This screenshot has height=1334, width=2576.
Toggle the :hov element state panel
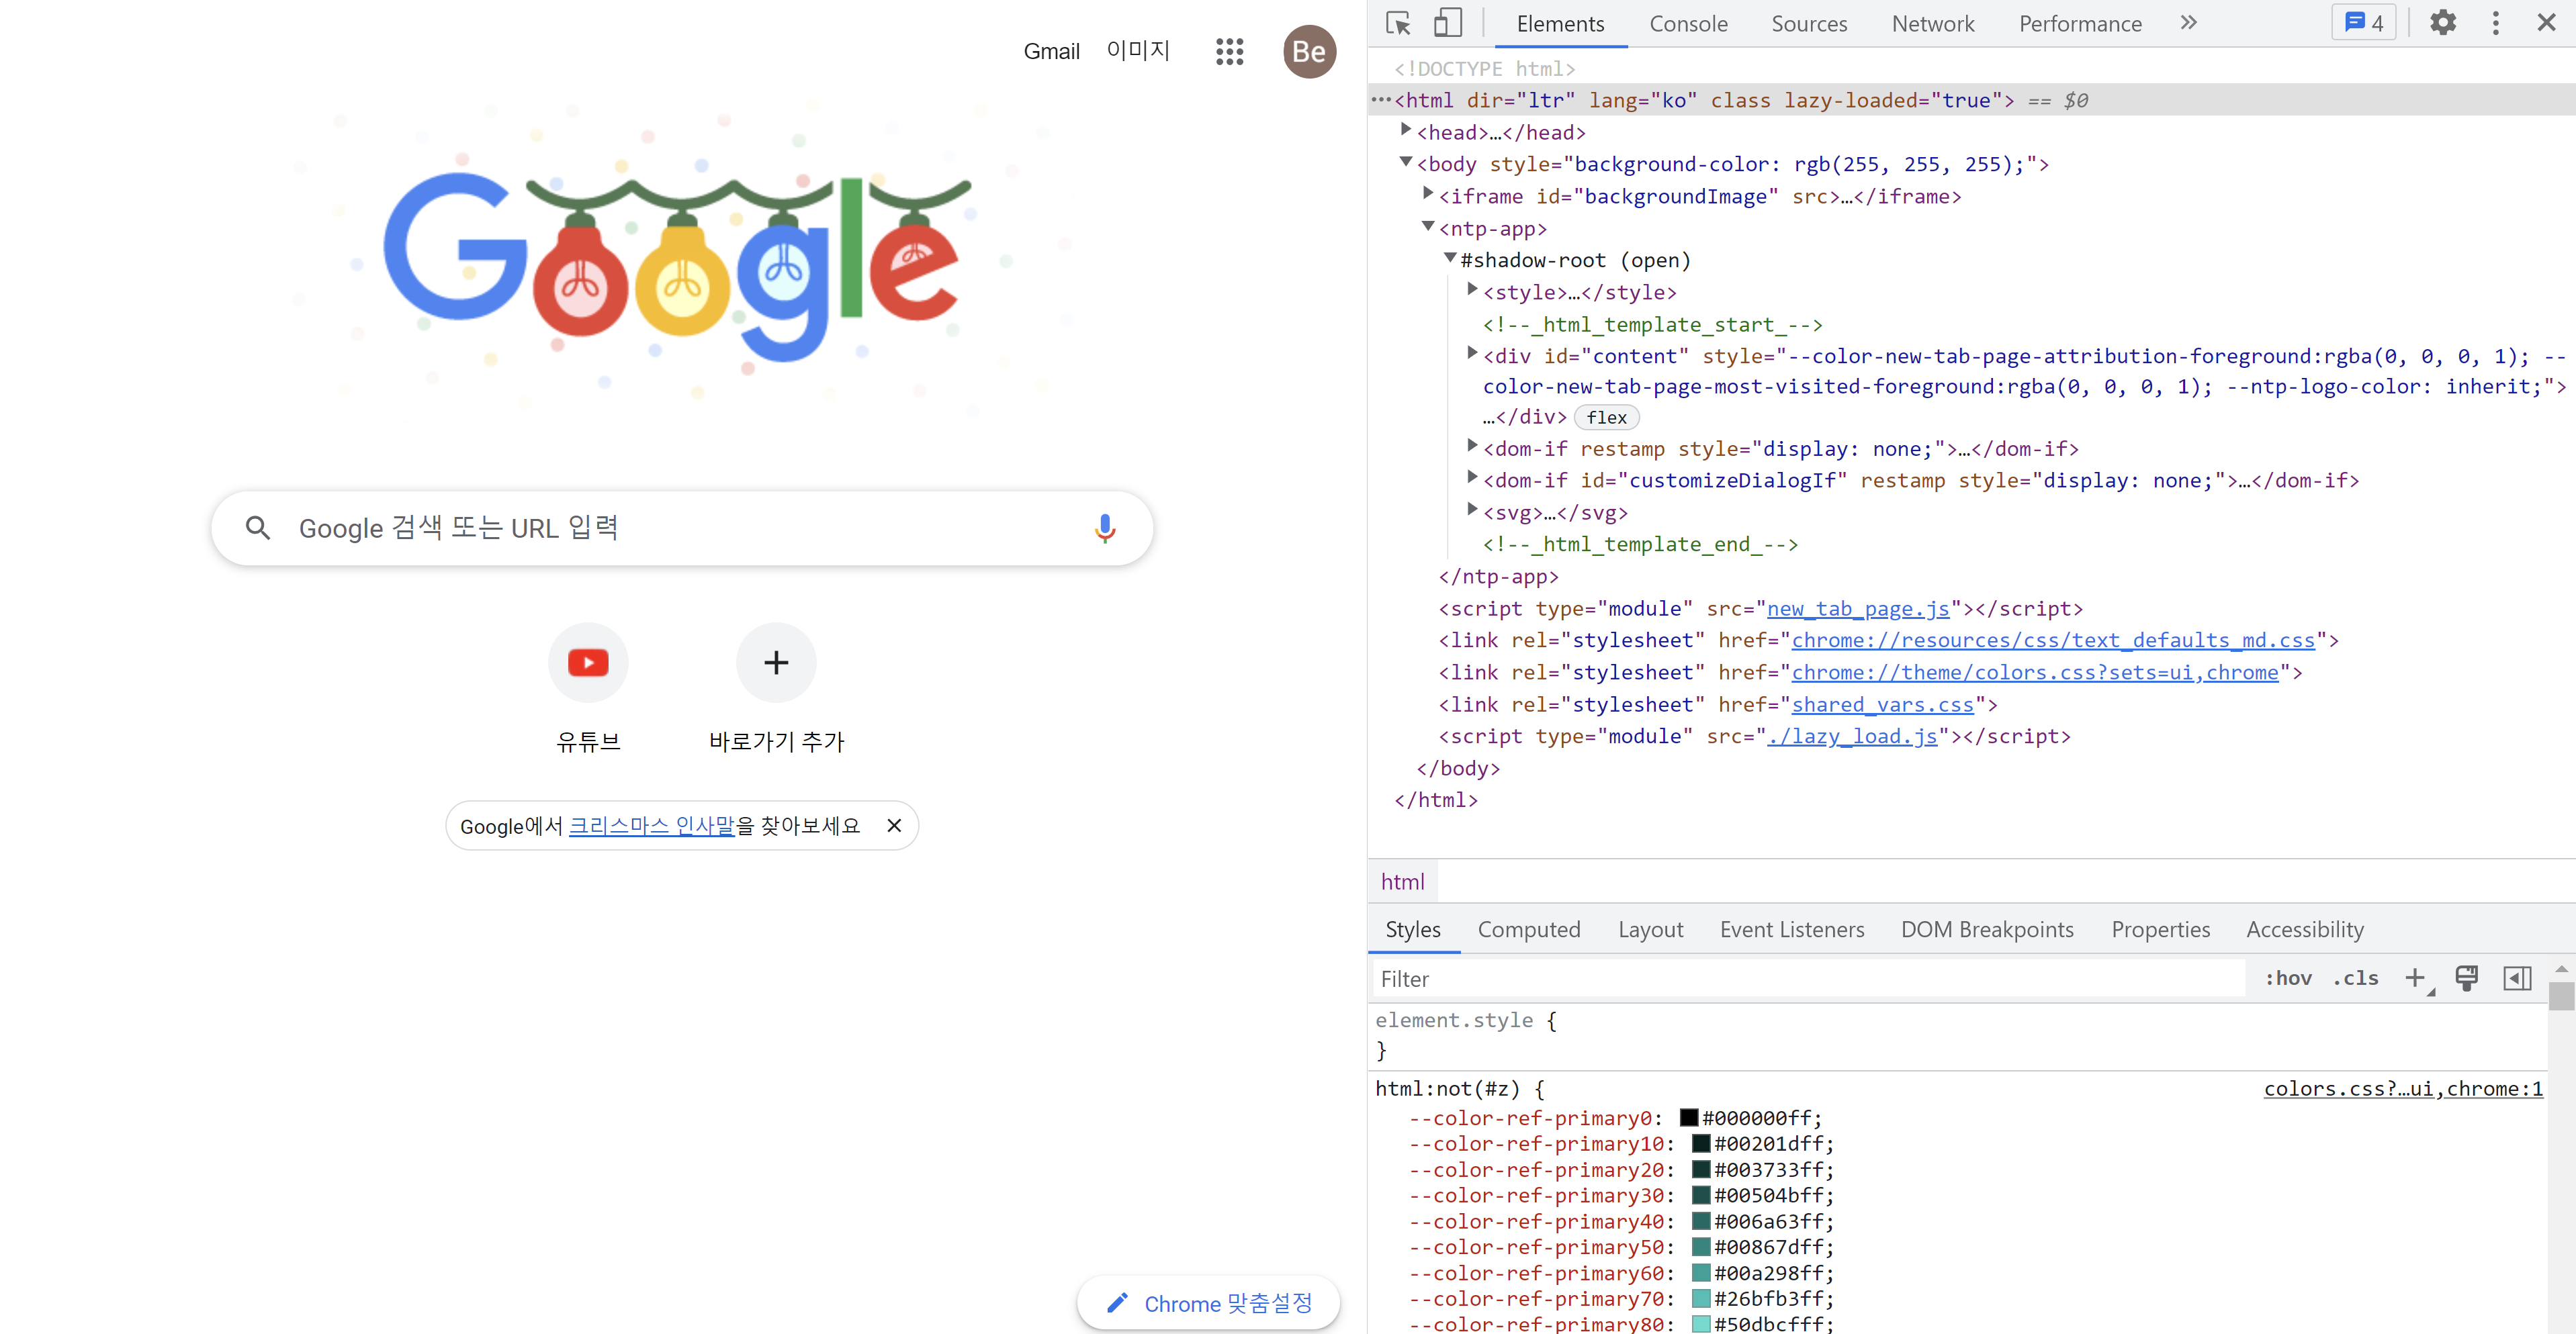[x=2288, y=978]
